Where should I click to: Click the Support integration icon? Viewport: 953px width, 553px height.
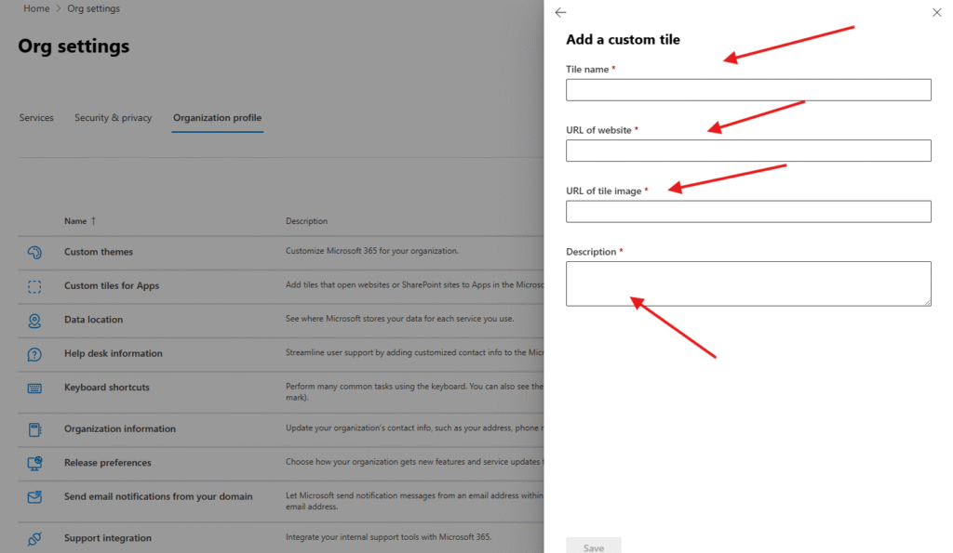(34, 538)
